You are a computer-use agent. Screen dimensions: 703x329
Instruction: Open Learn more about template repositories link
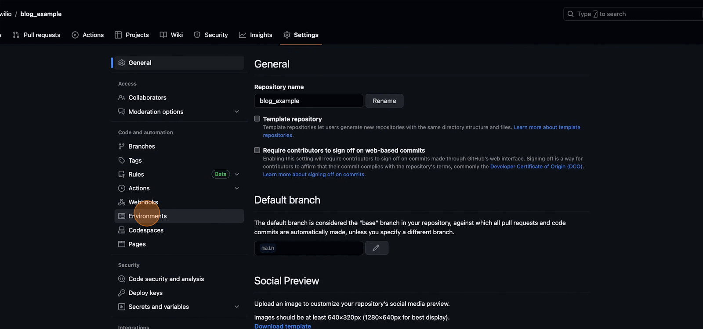547,127
